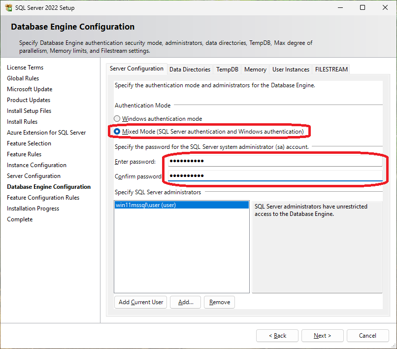Click the Add Current User button
This screenshot has width=397, height=349.
(x=141, y=302)
